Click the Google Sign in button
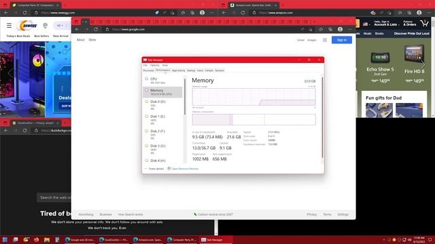Image resolution: width=435 pixels, height=244 pixels. 342,40
